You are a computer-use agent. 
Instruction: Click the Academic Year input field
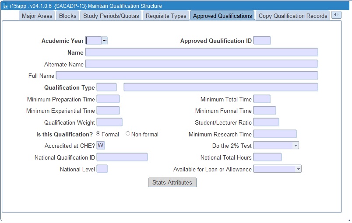93,40
